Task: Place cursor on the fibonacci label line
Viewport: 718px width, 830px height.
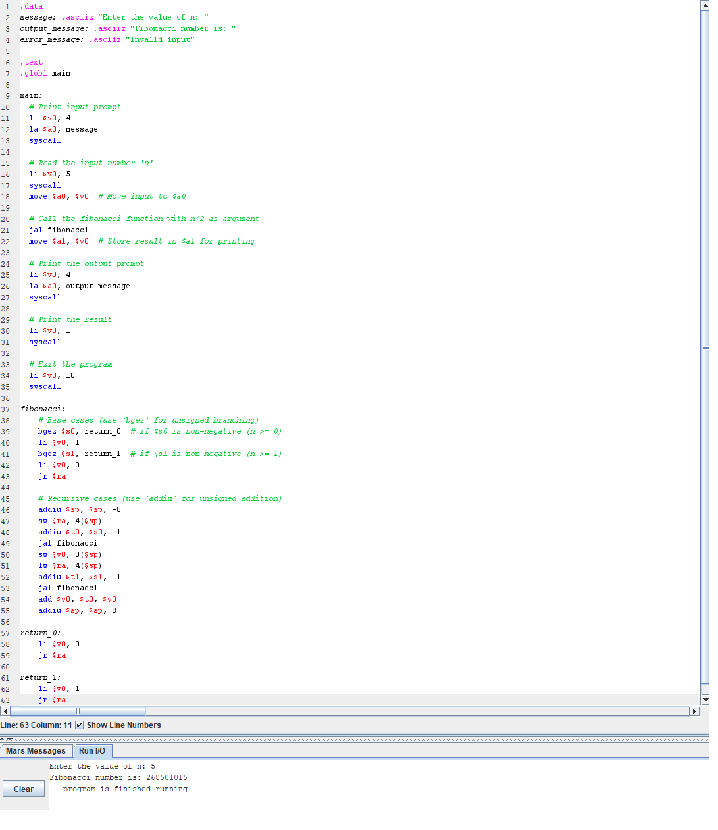Action: [x=41, y=409]
